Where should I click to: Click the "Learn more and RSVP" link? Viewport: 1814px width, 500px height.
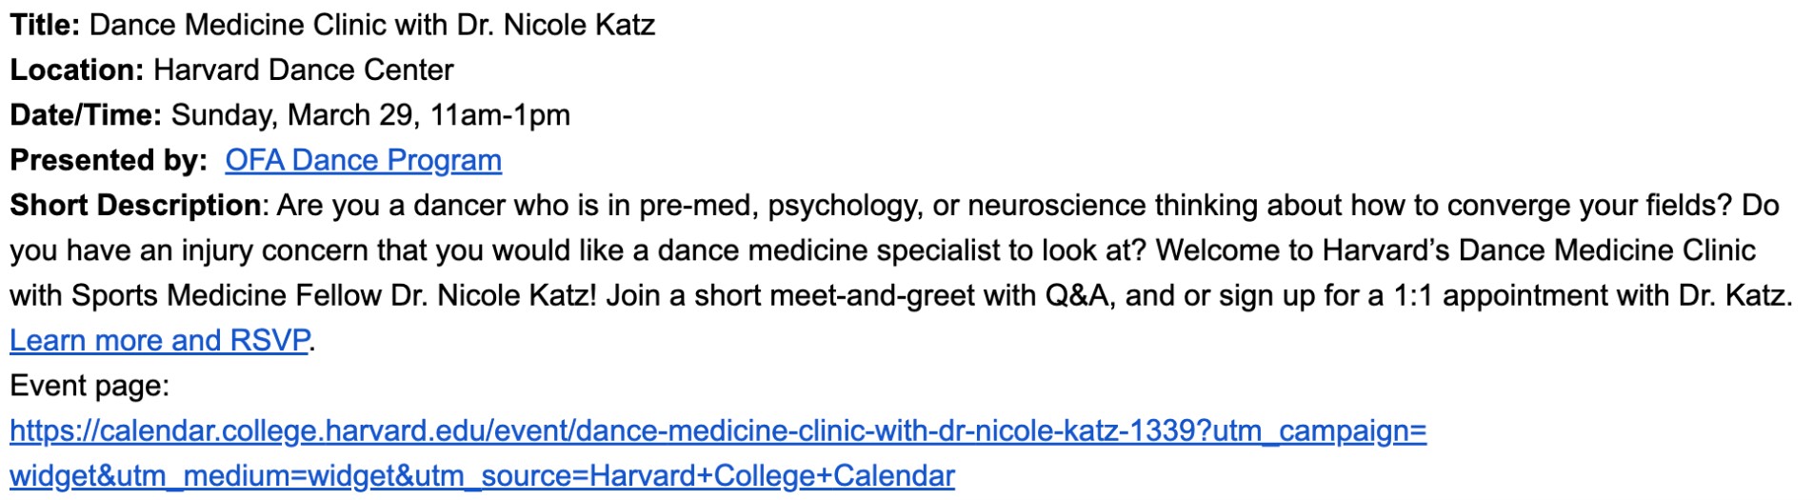(x=159, y=340)
